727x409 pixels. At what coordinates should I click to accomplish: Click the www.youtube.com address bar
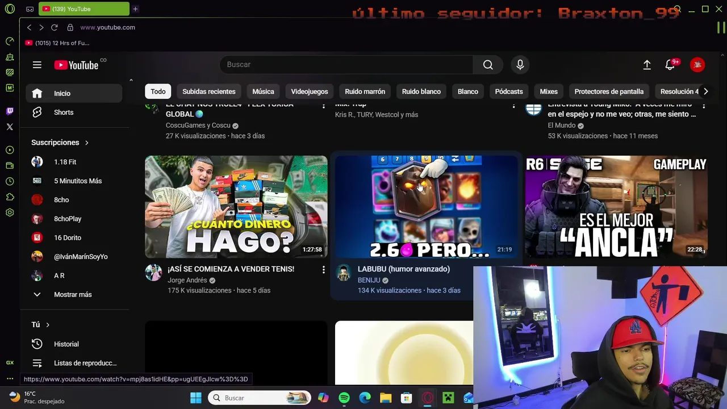point(107,27)
